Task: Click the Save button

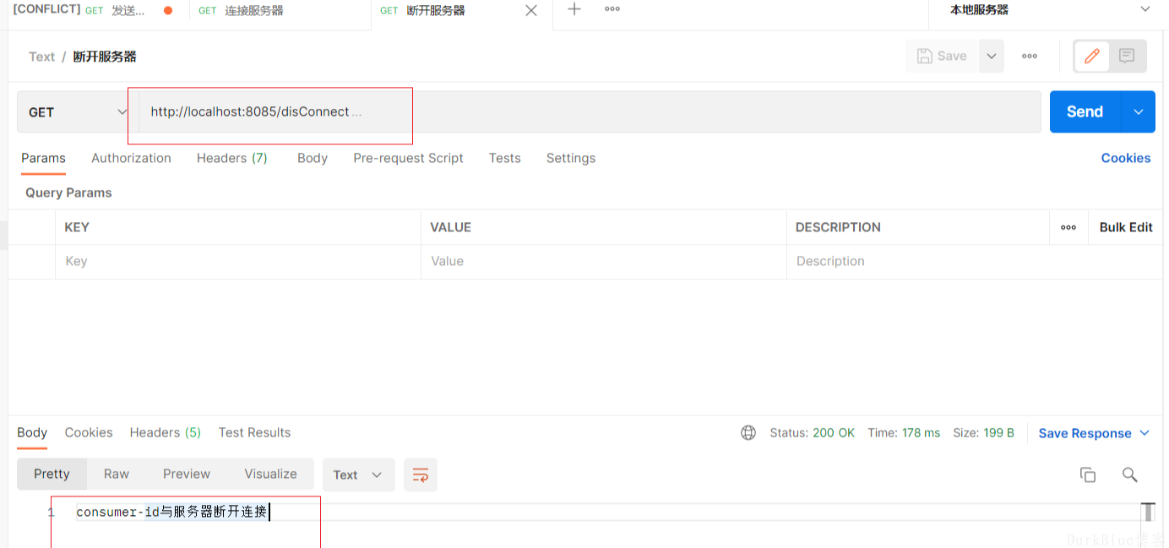Action: (x=942, y=56)
